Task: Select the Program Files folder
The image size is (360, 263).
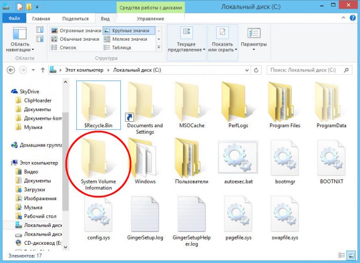Action: point(285,105)
